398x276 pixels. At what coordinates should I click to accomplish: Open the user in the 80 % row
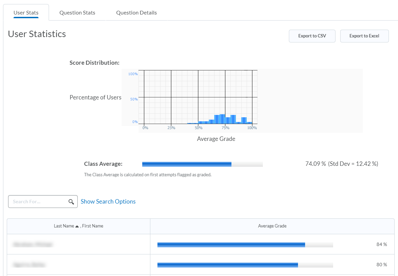(x=29, y=265)
